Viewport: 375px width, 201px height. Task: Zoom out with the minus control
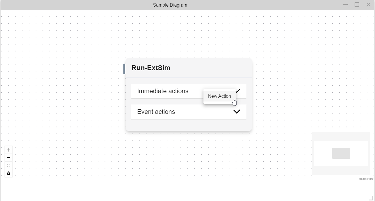(x=9, y=158)
